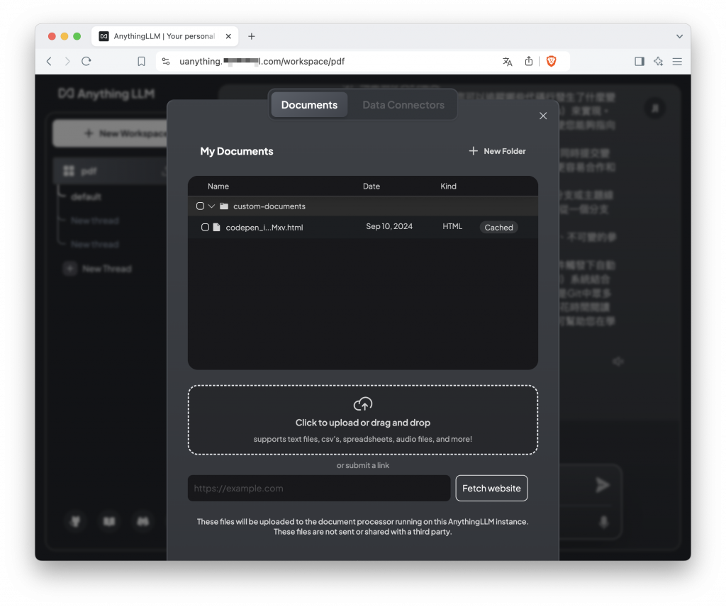Viewport: 726px width, 607px height.
Task: Open a new browser tab
Action: (x=252, y=36)
